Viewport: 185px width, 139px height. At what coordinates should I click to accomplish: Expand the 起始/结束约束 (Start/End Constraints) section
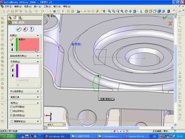[x=38, y=56]
